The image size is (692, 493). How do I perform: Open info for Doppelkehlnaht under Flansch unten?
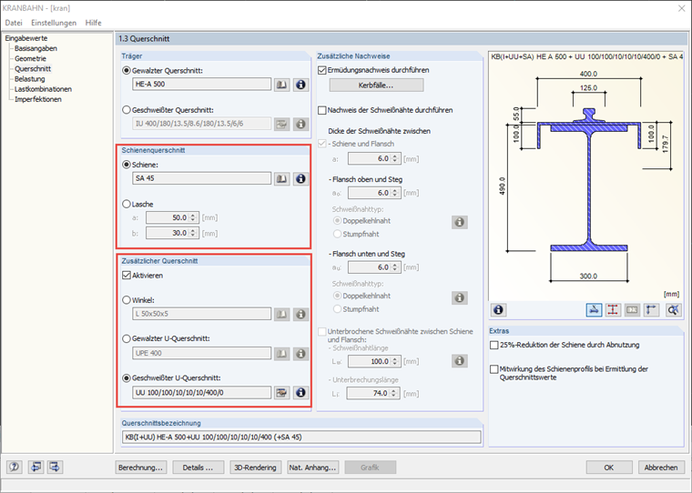[x=460, y=297]
